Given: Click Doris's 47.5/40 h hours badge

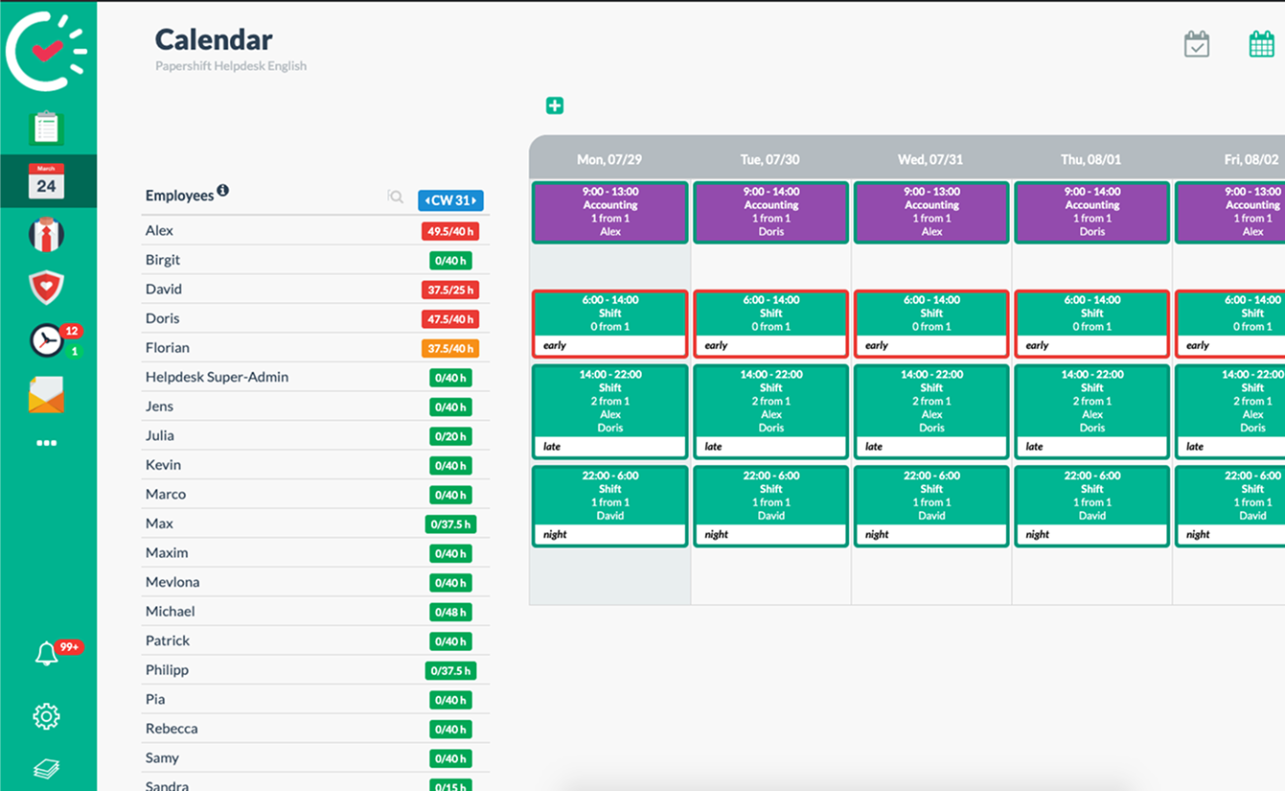Looking at the screenshot, I should (x=449, y=319).
